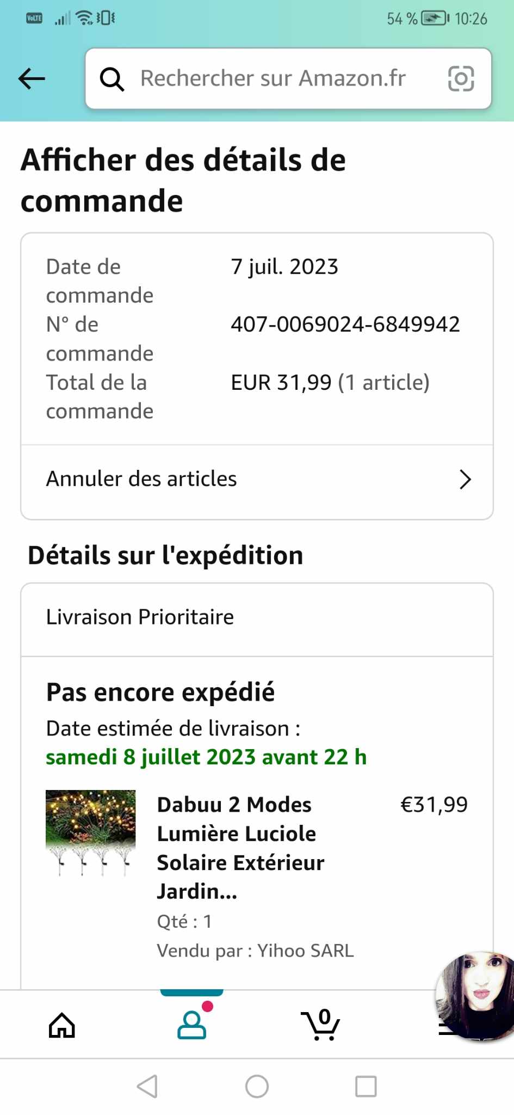This screenshot has height=1115, width=514.
Task: Open Android recent apps square button
Action: [x=366, y=1086]
